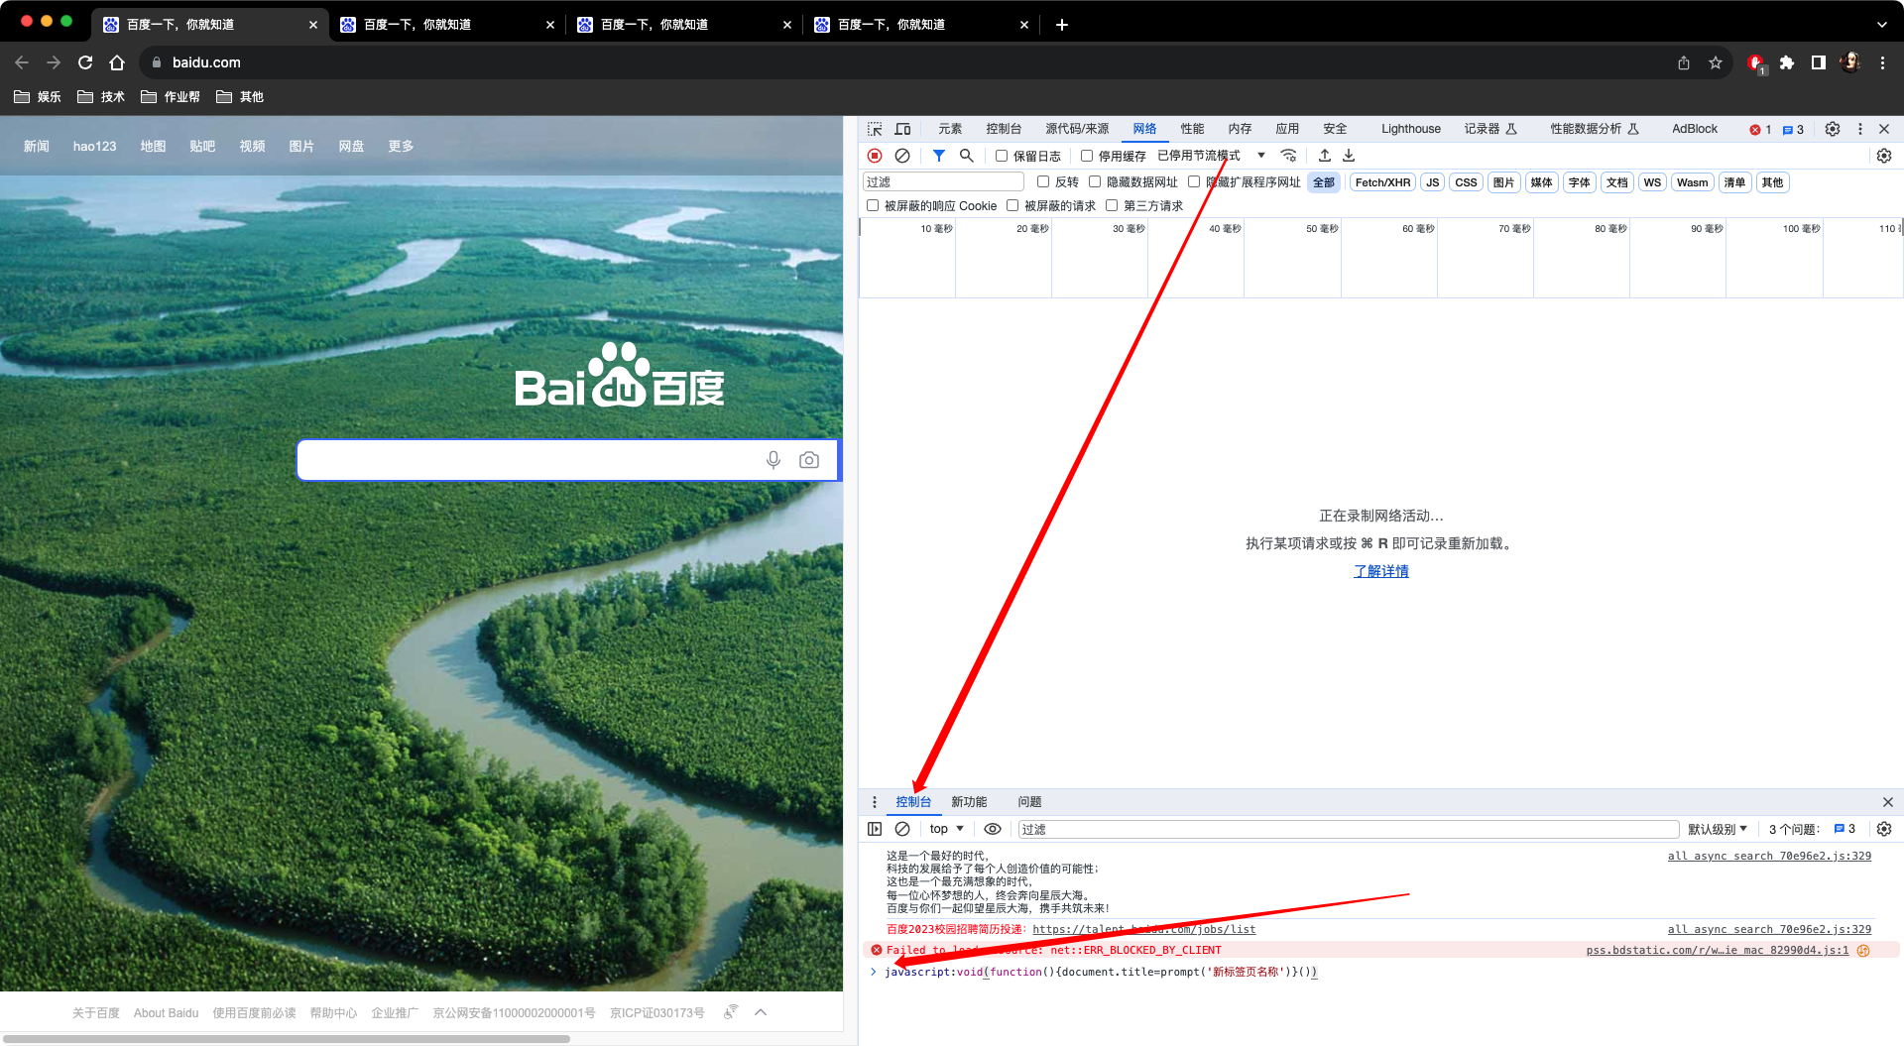Click console 过滤 filter input
The height and width of the screenshot is (1046, 1904).
click(1348, 829)
